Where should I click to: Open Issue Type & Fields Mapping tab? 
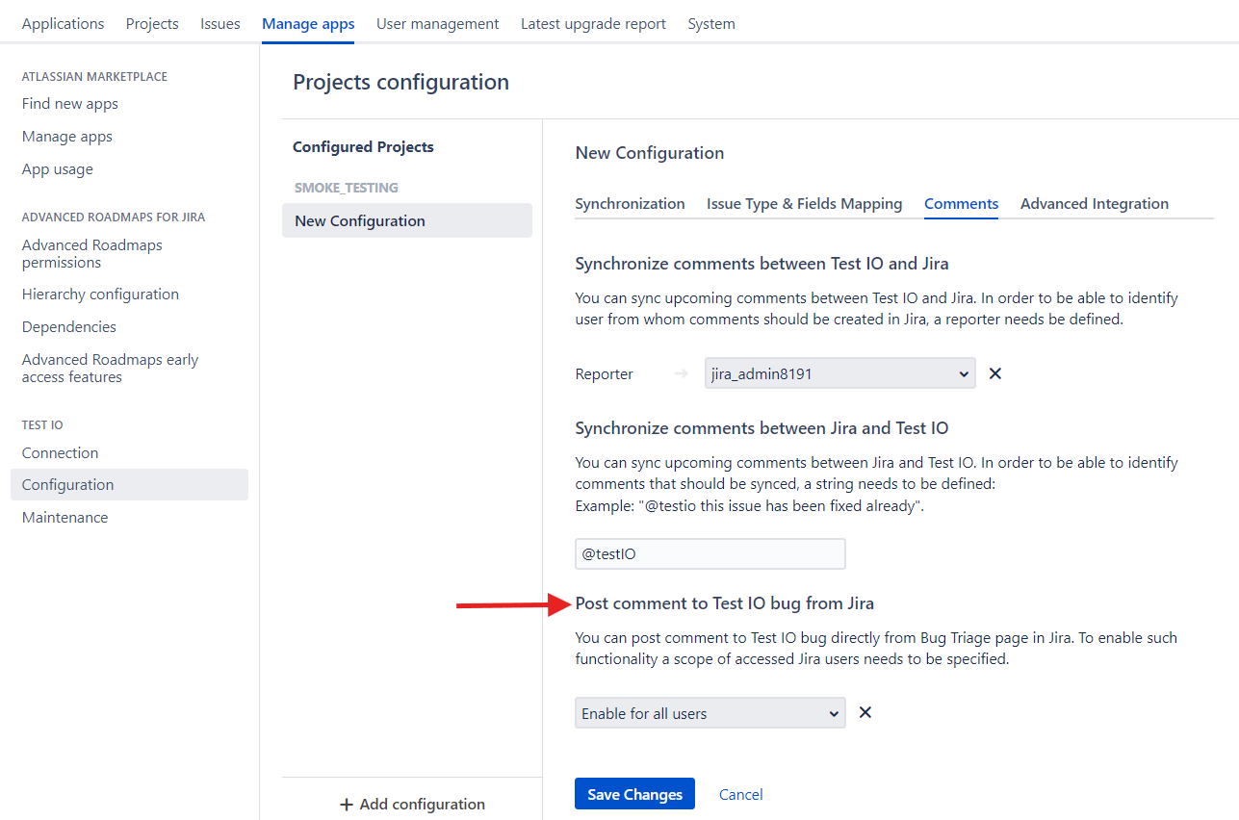point(805,203)
